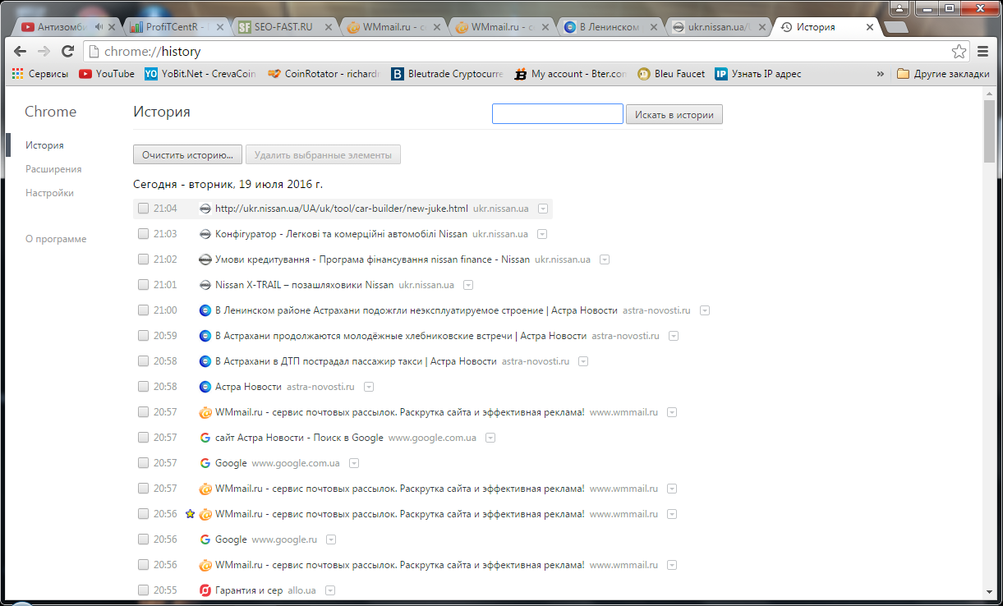Click the allo.ua favicon at 20:55 entry
The image size is (1003, 606).
(205, 590)
